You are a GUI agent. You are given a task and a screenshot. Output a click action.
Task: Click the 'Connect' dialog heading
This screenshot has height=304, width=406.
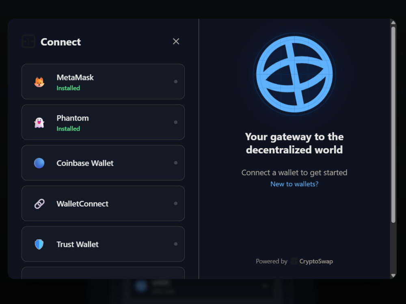click(x=60, y=42)
